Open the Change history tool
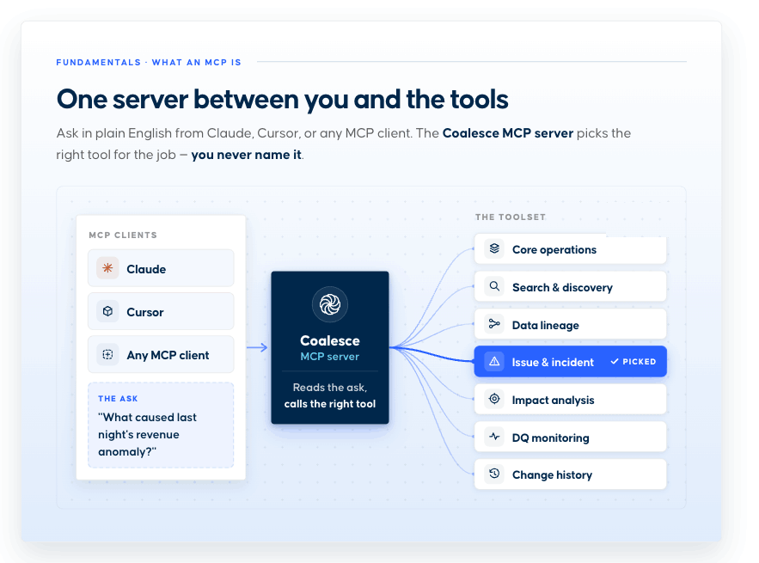The height and width of the screenshot is (563, 759). (570, 474)
